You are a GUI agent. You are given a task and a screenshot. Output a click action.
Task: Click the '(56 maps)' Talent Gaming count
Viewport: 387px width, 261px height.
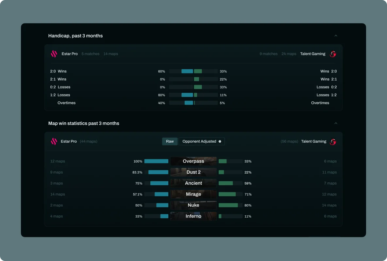(289, 141)
